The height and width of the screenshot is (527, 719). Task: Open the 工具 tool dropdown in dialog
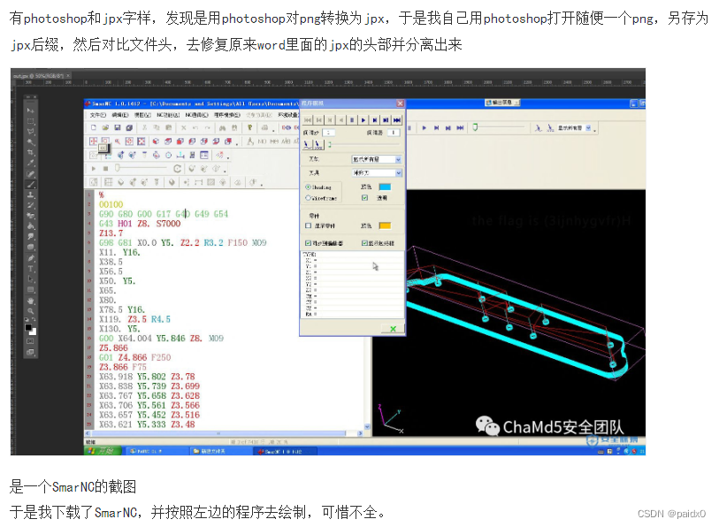click(377, 173)
